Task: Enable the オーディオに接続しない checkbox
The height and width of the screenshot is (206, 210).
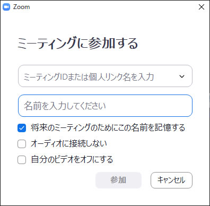Action: (x=22, y=144)
